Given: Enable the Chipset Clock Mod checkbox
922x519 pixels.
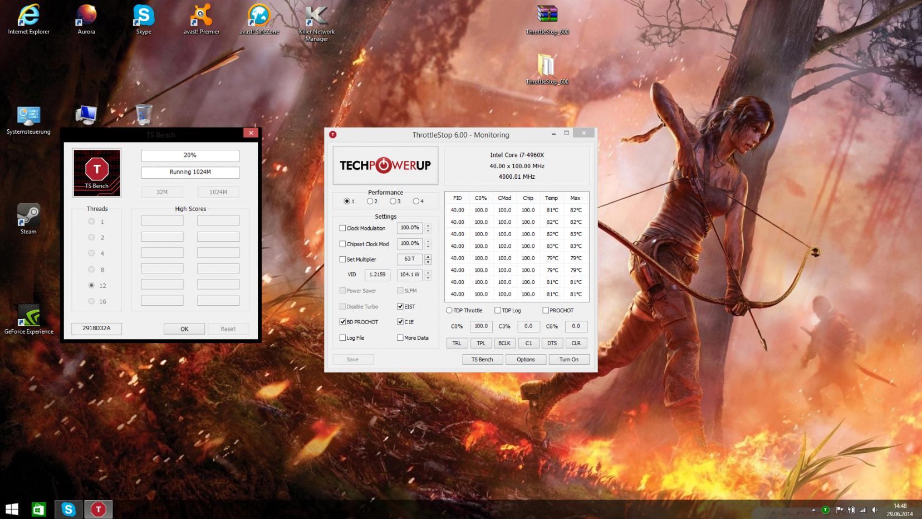Looking at the screenshot, I should click(x=342, y=244).
